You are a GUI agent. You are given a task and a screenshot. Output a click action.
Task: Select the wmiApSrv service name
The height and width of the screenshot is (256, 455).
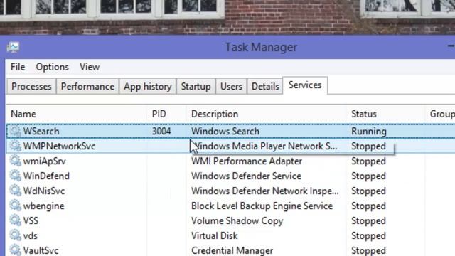click(44, 161)
